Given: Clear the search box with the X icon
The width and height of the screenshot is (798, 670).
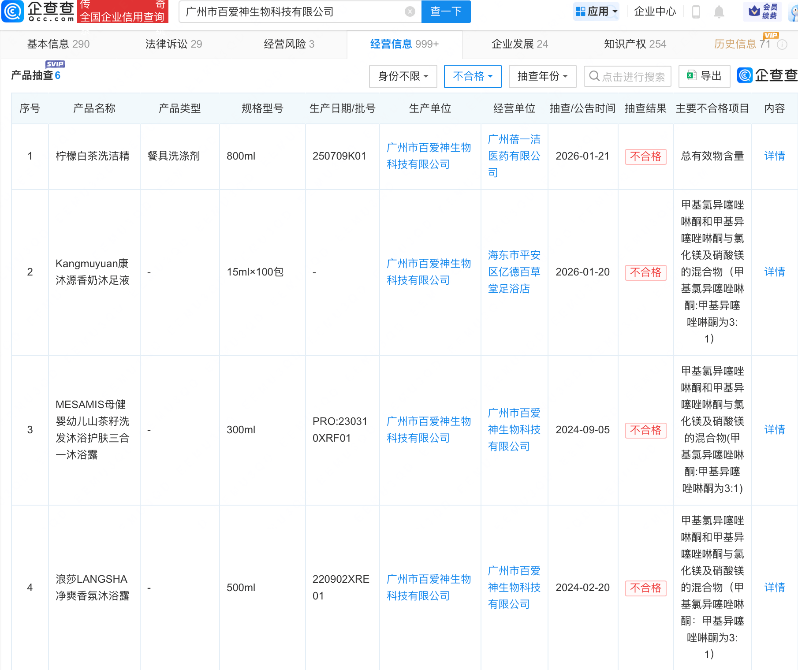Looking at the screenshot, I should 410,11.
